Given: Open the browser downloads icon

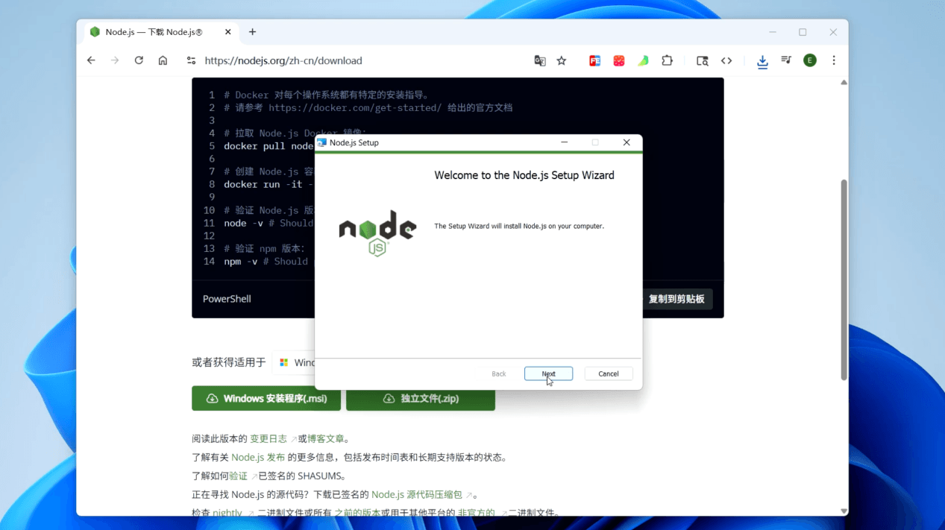Looking at the screenshot, I should [x=762, y=61].
